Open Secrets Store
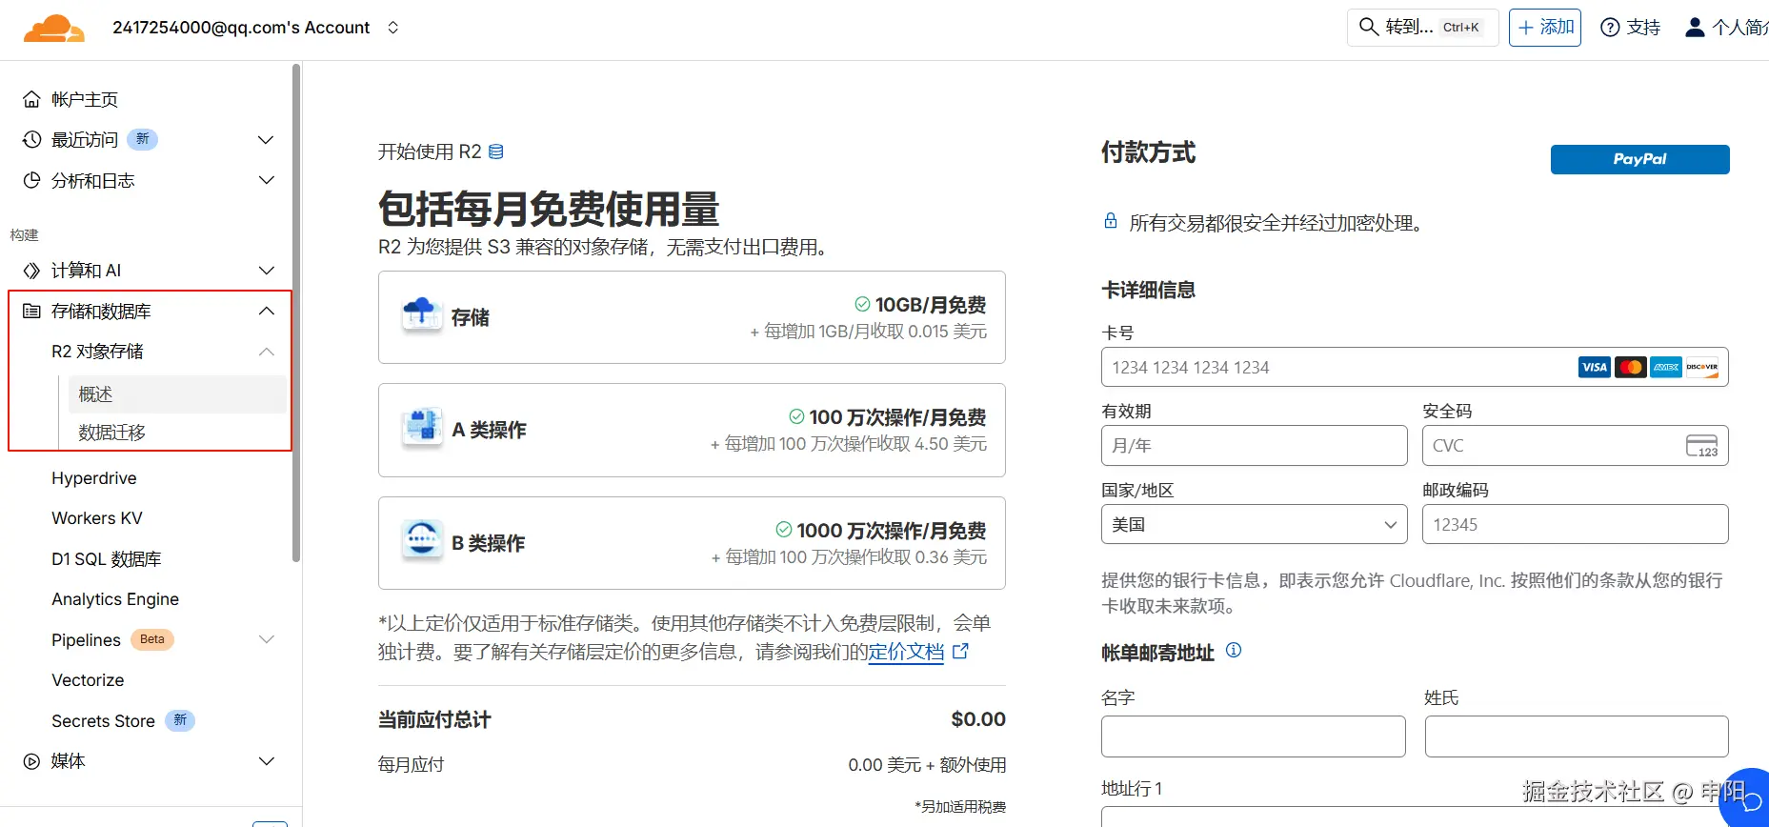 (103, 721)
